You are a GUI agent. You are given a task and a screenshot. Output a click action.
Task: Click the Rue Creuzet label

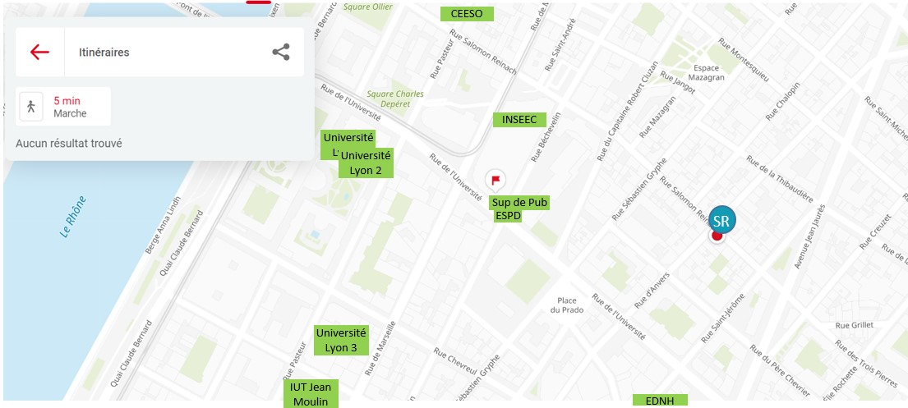(875, 232)
